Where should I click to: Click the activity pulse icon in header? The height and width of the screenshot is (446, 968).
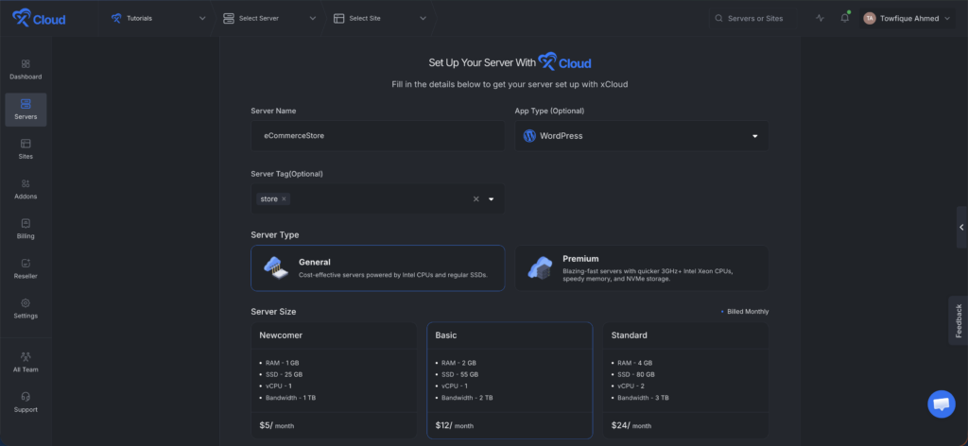pyautogui.click(x=820, y=19)
